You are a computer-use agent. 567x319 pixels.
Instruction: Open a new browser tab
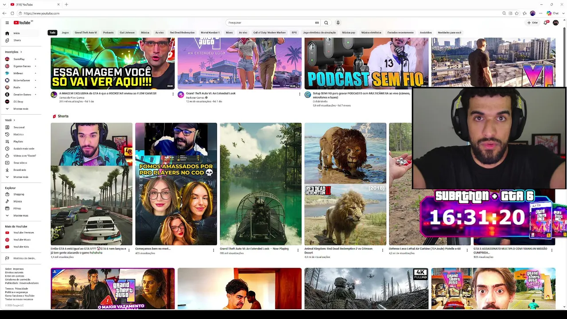(x=66, y=4)
